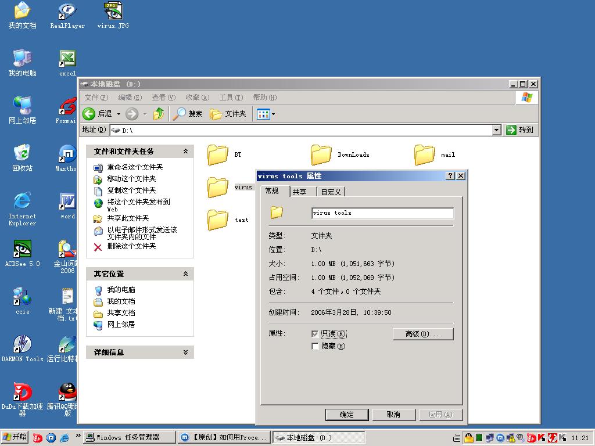Open the views dropdown arrow
595x446 pixels.
tap(273, 114)
